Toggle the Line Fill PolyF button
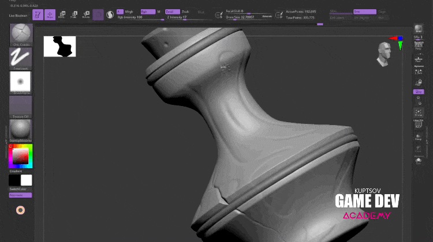 click(419, 124)
